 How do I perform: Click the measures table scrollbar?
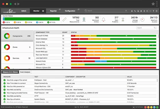(x=157, y=80)
